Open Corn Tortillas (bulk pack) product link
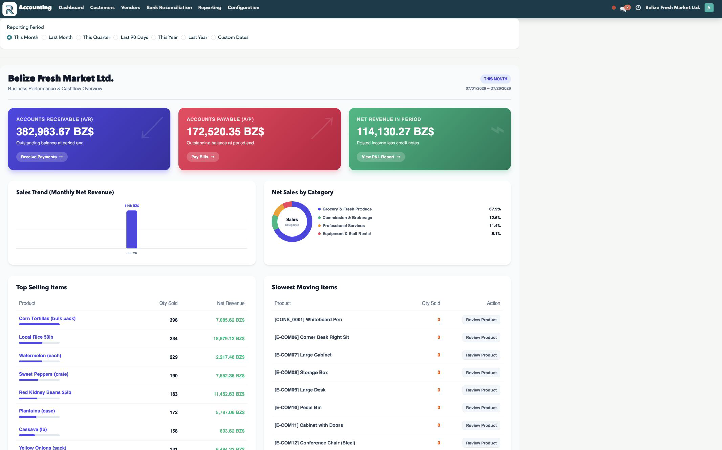Viewport: 722px width, 450px height. pos(47,318)
